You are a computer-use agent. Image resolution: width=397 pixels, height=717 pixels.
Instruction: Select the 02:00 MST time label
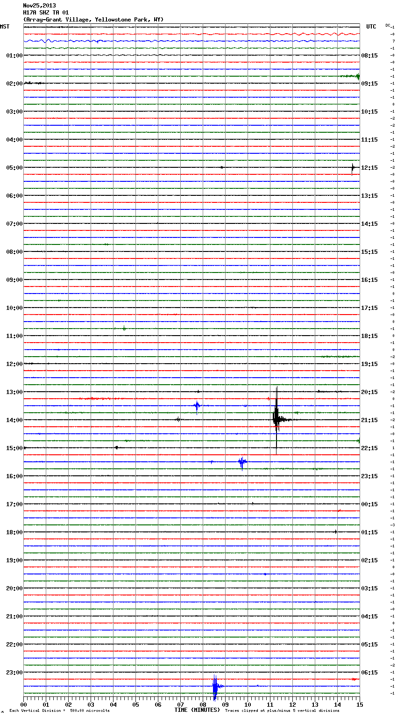click(14, 84)
